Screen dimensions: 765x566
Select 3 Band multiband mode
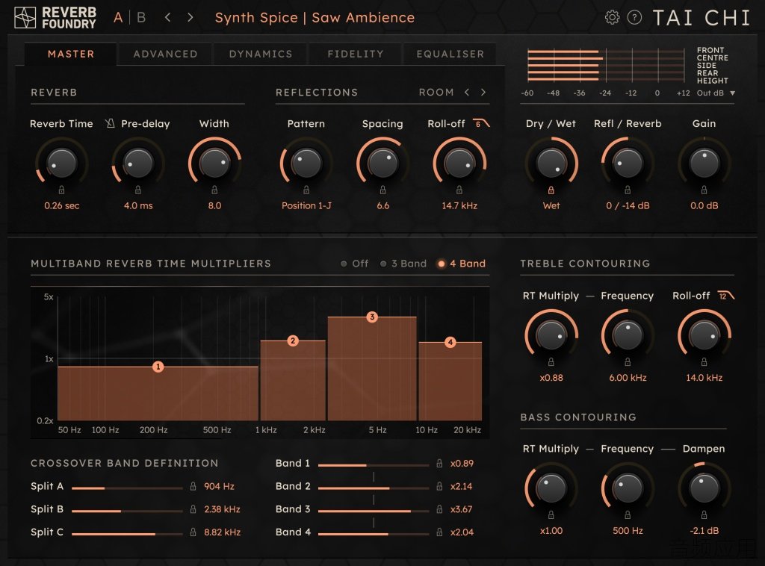[x=403, y=264]
